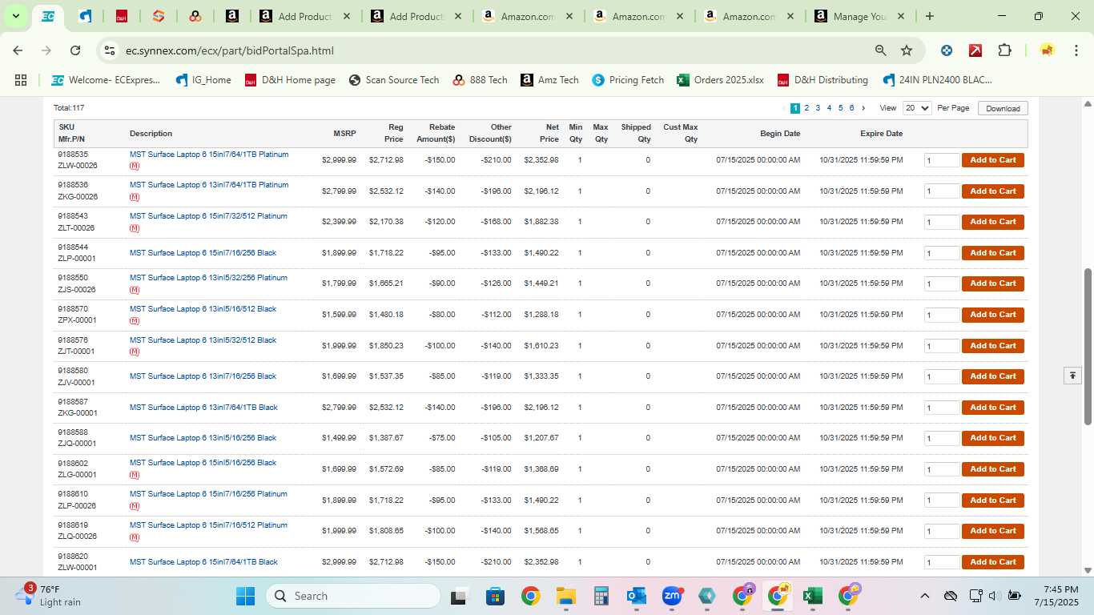Open Windows Start menu
The width and height of the screenshot is (1094, 615).
coord(245,596)
